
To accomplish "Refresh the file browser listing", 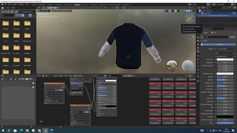I will [12, 12].
